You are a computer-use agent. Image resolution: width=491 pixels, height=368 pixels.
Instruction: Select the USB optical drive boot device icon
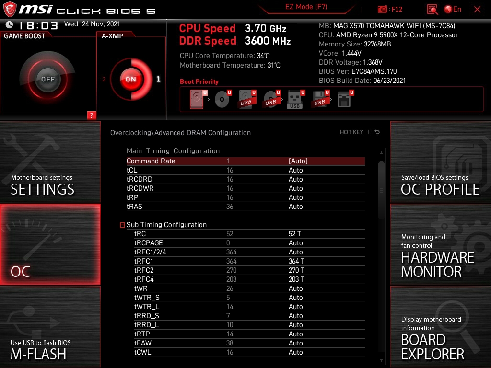coord(272,99)
